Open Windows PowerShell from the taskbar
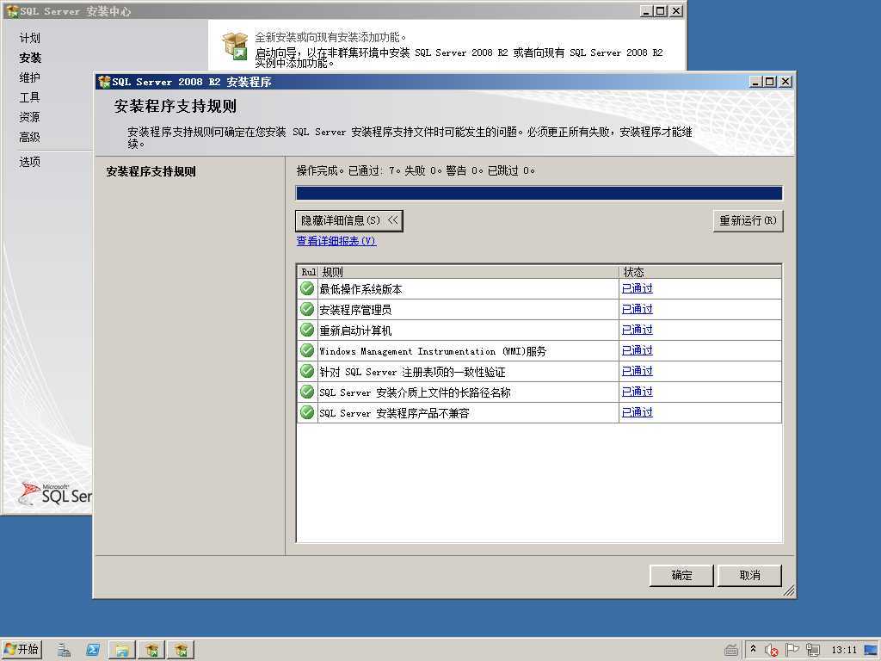The height and width of the screenshot is (661, 881). (93, 651)
